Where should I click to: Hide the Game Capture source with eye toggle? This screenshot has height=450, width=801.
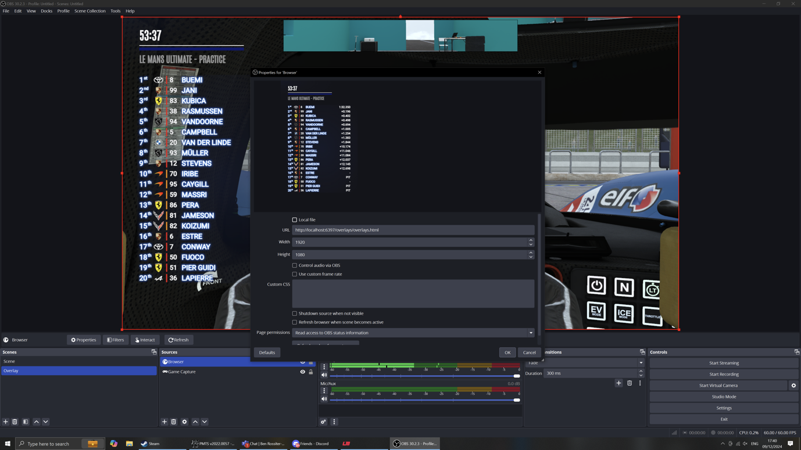(x=302, y=372)
